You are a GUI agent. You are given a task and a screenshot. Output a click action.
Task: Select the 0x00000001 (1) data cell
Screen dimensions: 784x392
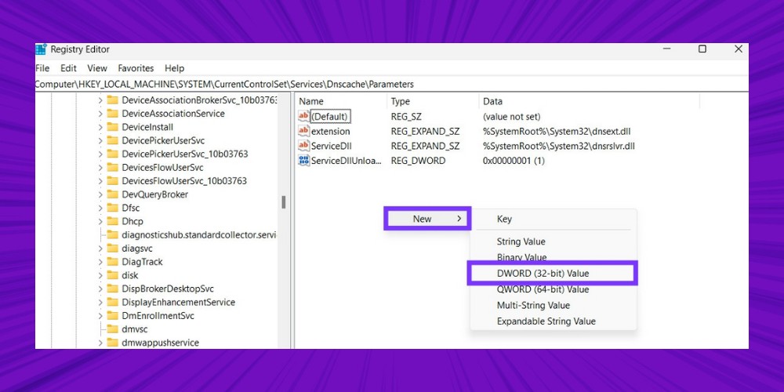coord(514,161)
